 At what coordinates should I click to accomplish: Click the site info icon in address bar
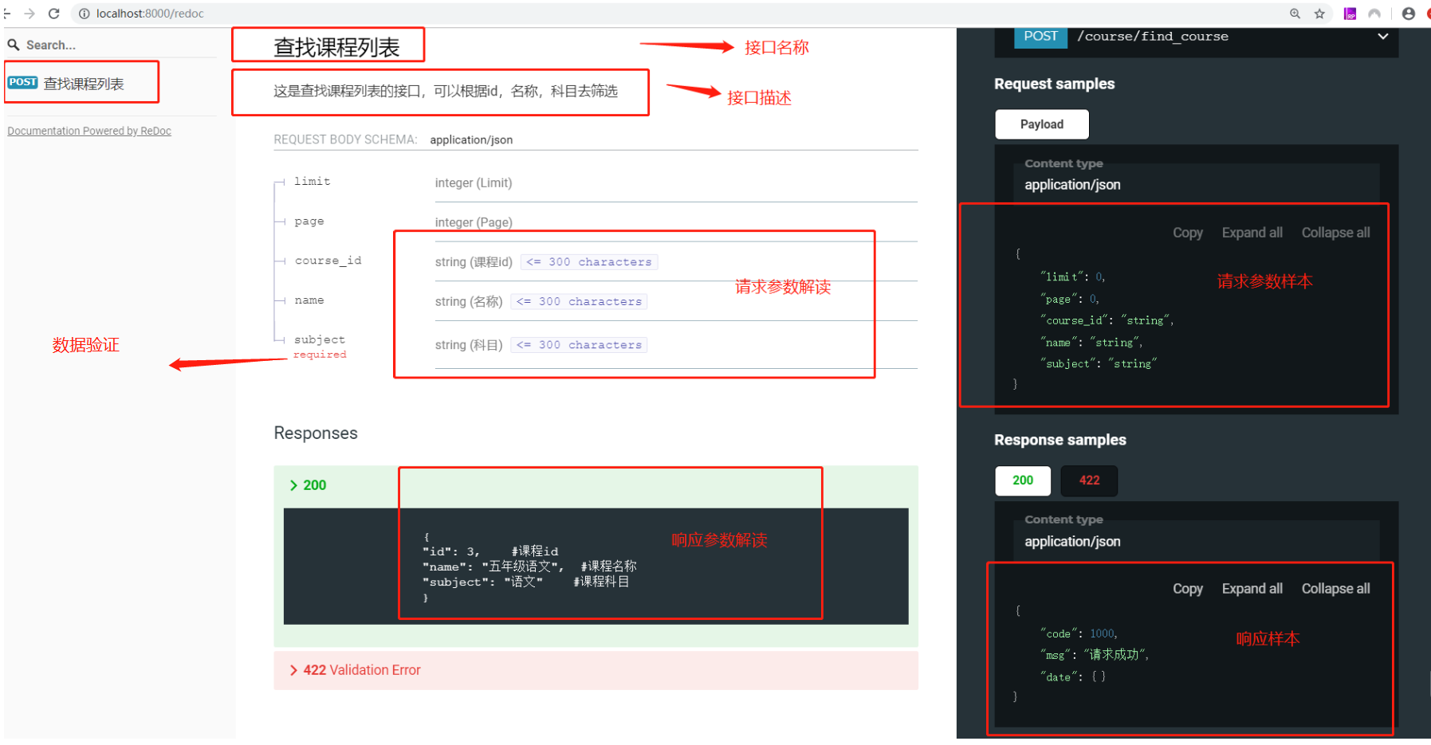84,14
